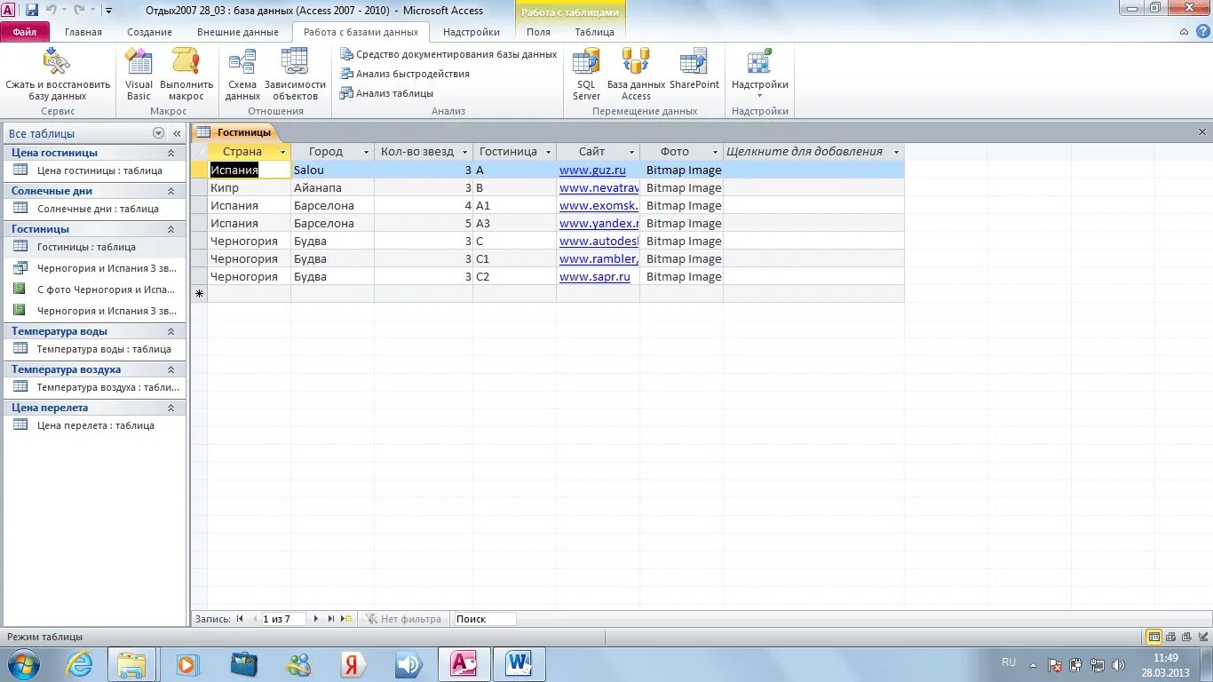Open Microsoft Word from taskbar
Screen dimensions: 1213x682
[519, 664]
